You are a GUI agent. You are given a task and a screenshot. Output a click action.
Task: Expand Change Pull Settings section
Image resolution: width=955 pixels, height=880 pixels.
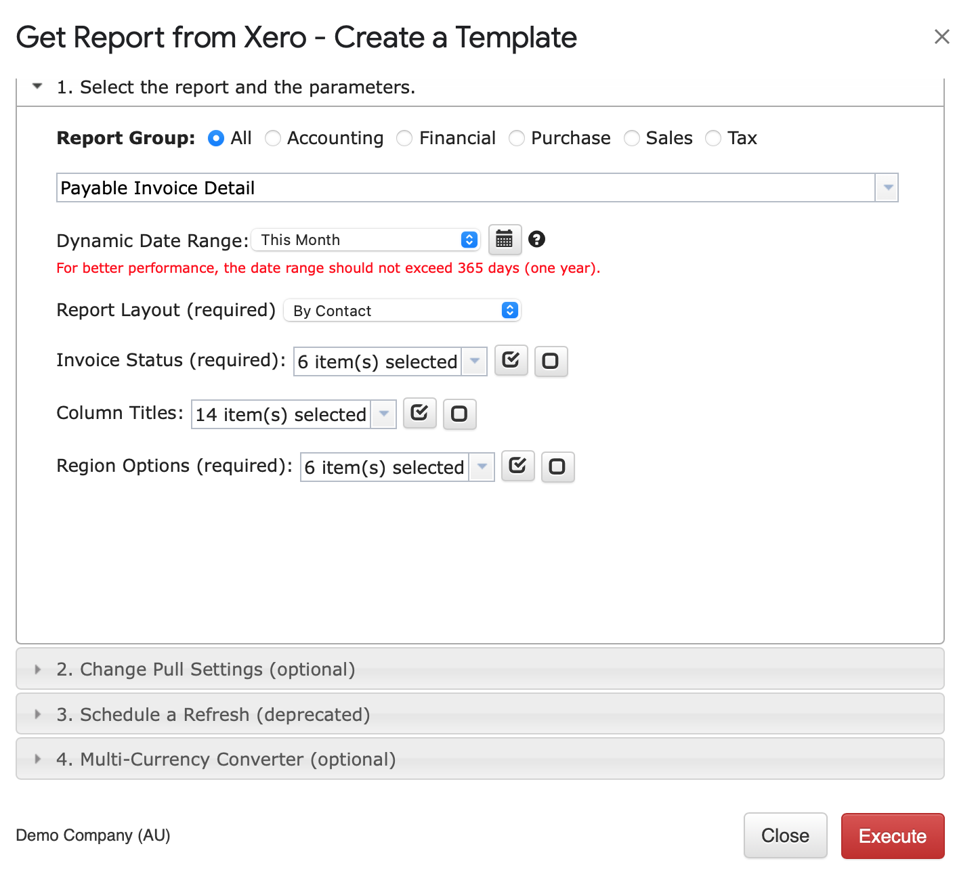[x=206, y=669]
